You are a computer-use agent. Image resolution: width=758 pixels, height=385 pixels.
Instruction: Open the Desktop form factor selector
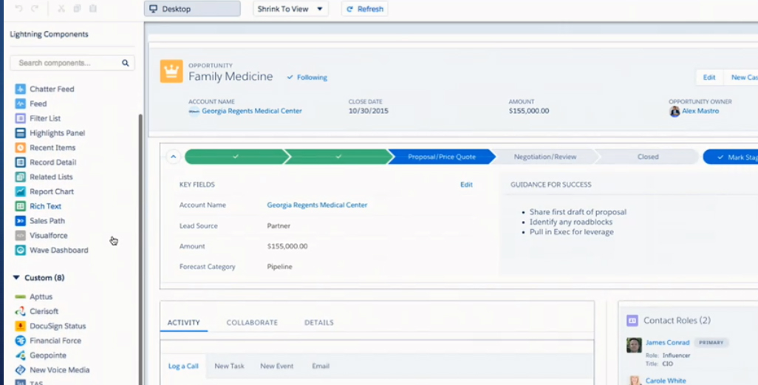pyautogui.click(x=192, y=9)
